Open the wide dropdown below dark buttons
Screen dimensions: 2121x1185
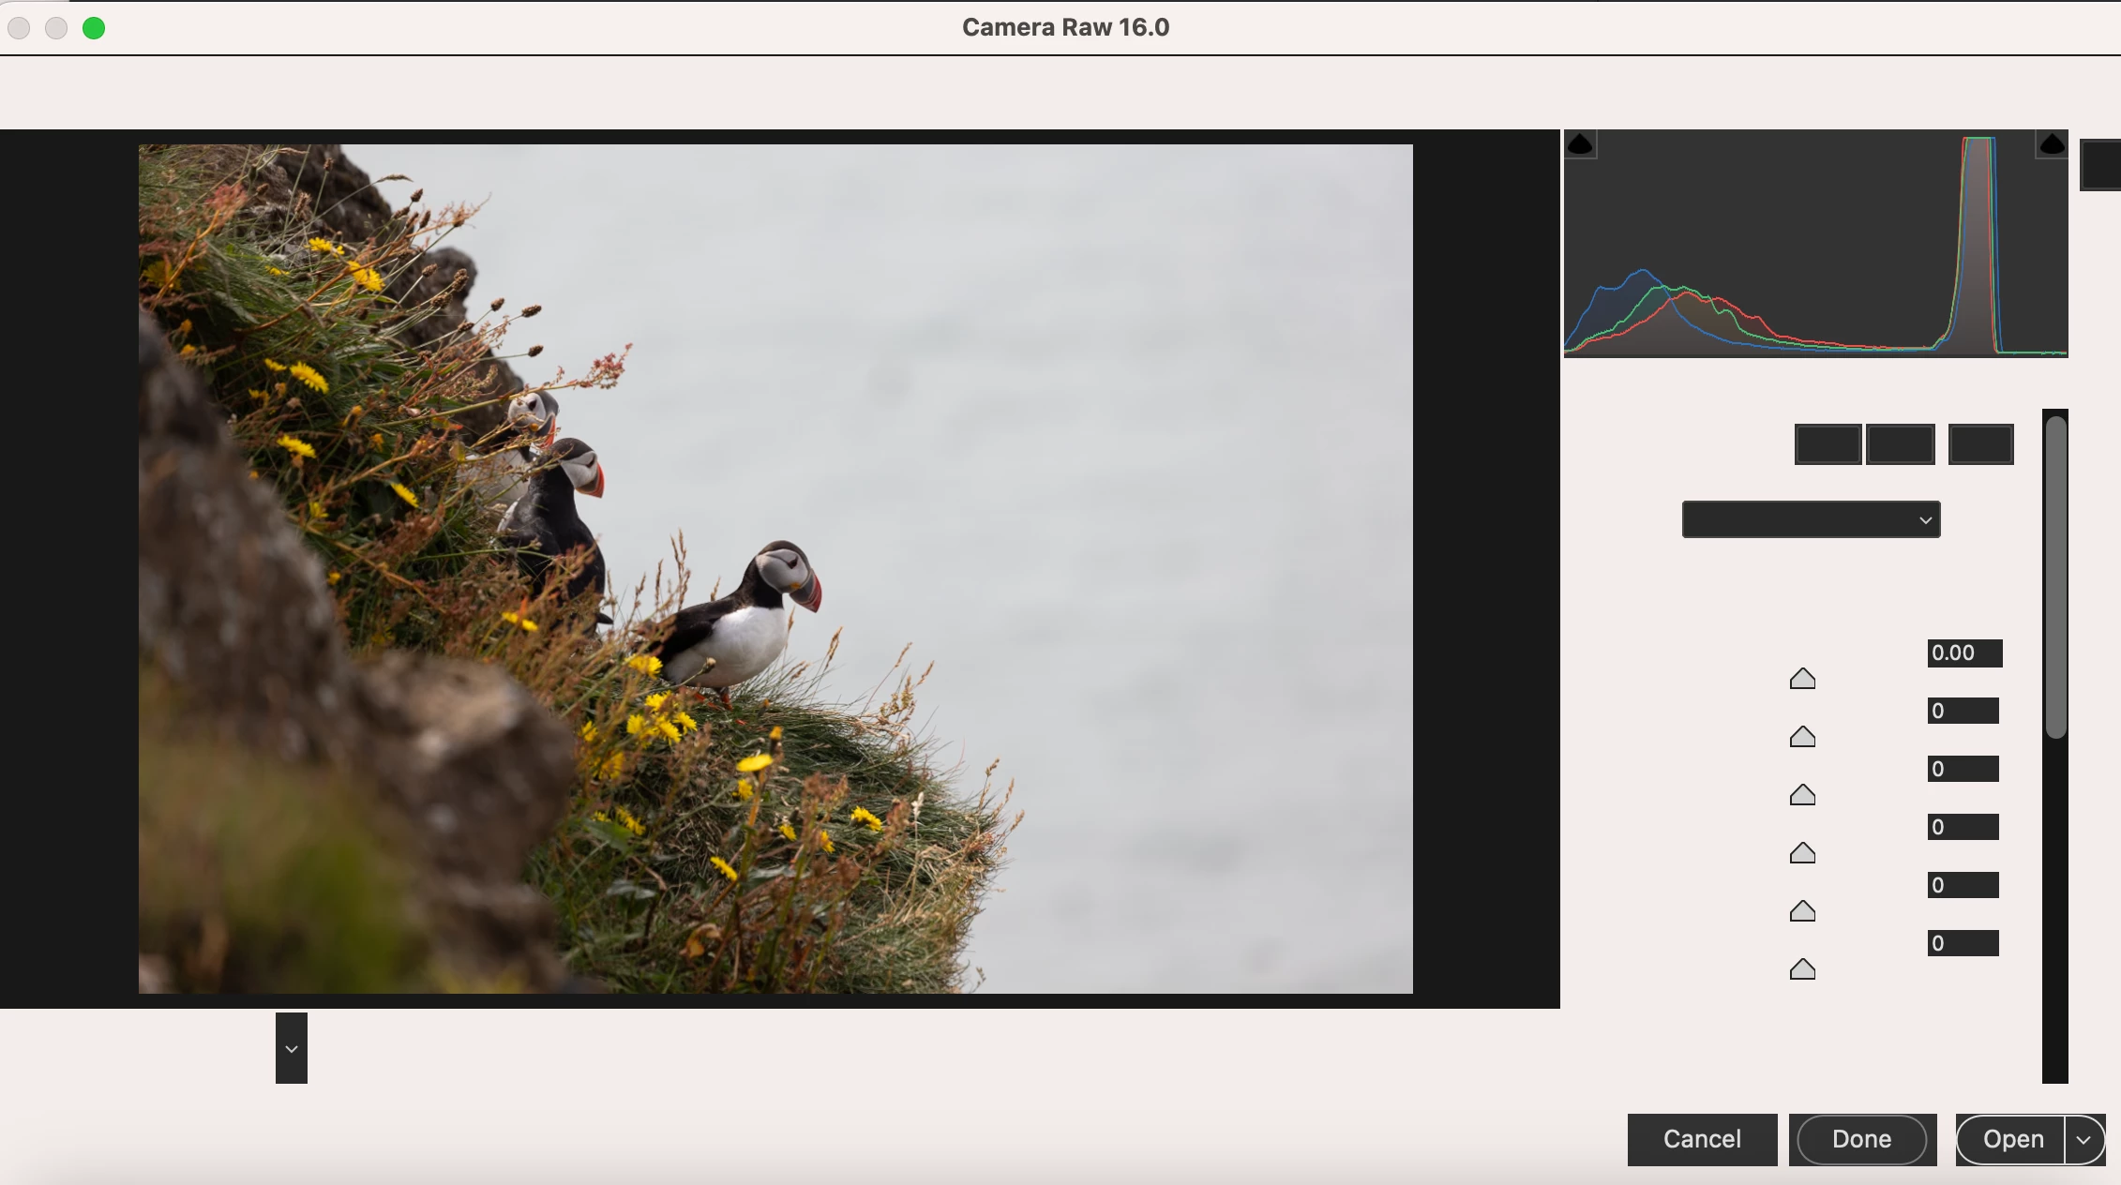pos(1811,519)
